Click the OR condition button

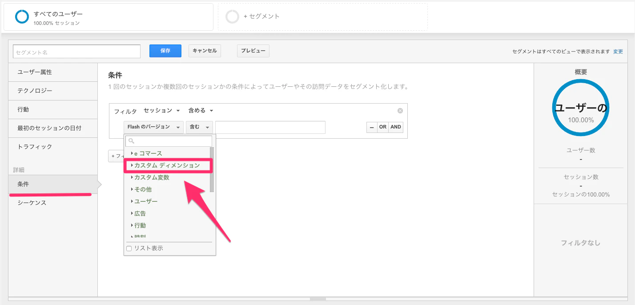(383, 127)
